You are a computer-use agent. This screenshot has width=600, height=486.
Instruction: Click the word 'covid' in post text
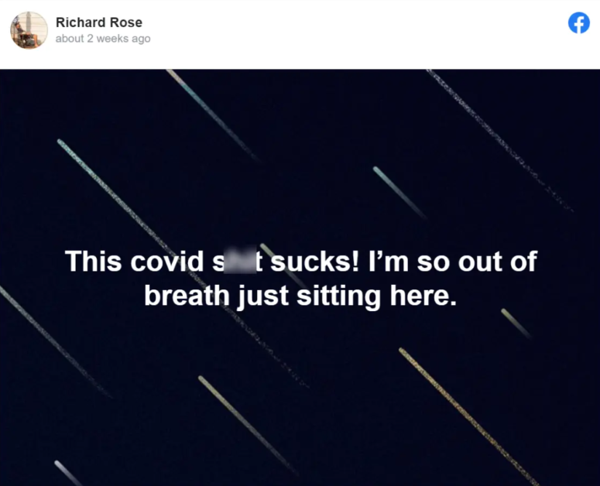point(166,261)
